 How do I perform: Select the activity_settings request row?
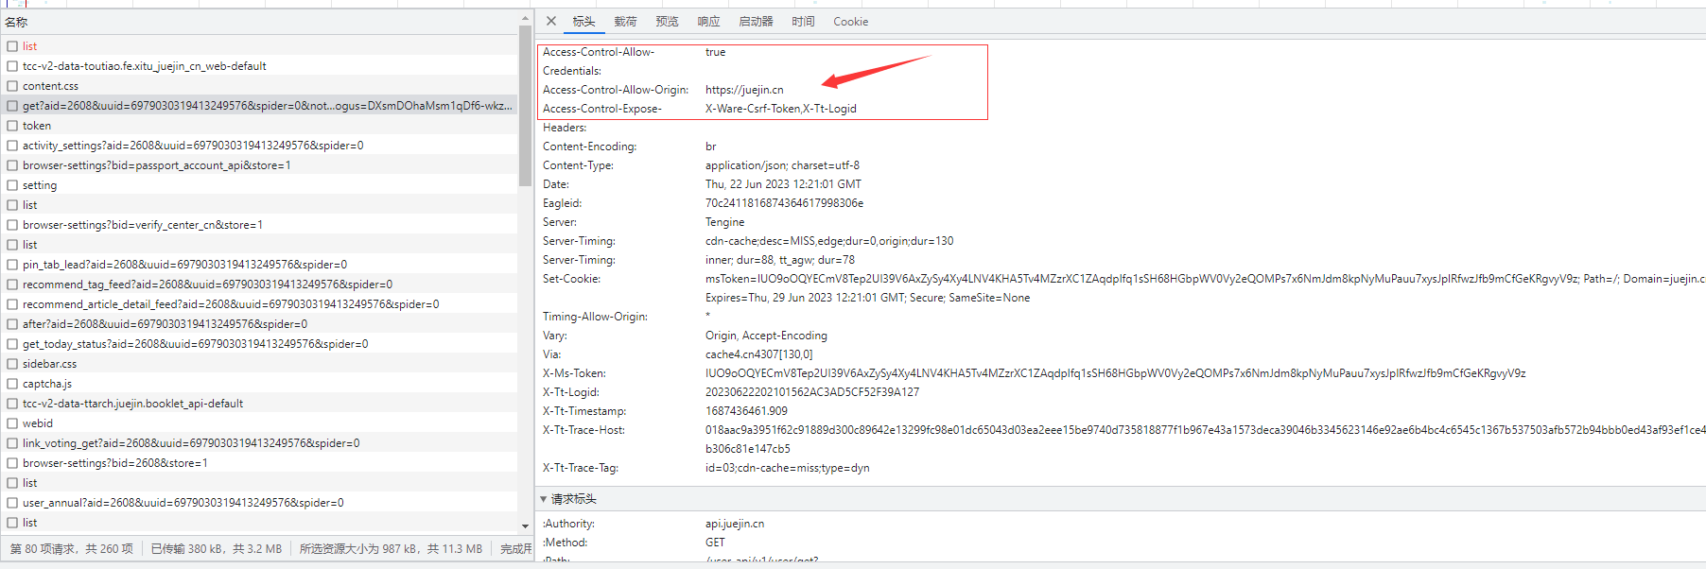pyautogui.click(x=193, y=146)
